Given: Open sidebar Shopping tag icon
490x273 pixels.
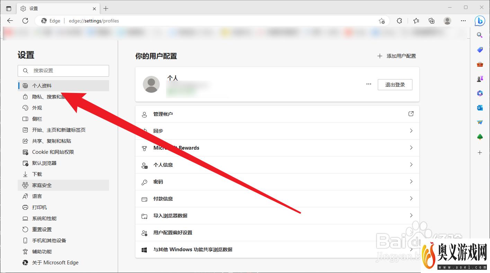Looking at the screenshot, I should (x=480, y=50).
